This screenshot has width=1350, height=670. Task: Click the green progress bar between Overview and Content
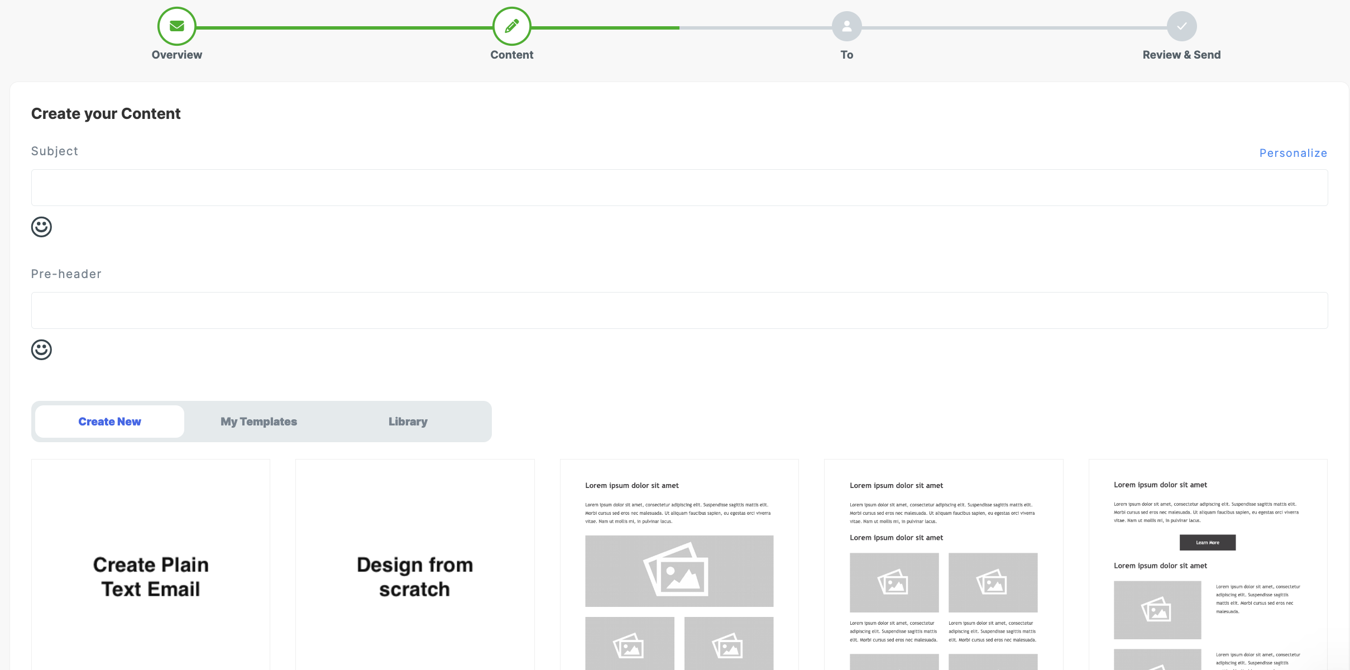[344, 27]
